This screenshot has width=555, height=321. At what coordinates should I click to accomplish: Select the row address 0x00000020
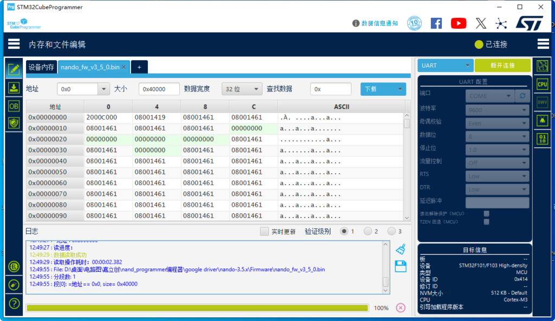pyautogui.click(x=55, y=139)
